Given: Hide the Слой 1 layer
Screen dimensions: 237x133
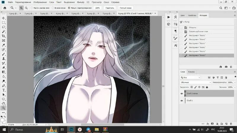Looking at the screenshot, I should [182, 101].
